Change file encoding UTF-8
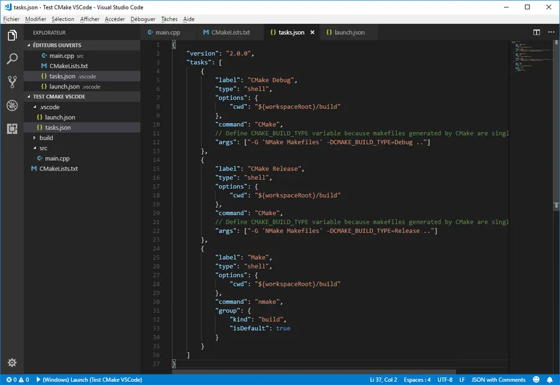 (445, 379)
